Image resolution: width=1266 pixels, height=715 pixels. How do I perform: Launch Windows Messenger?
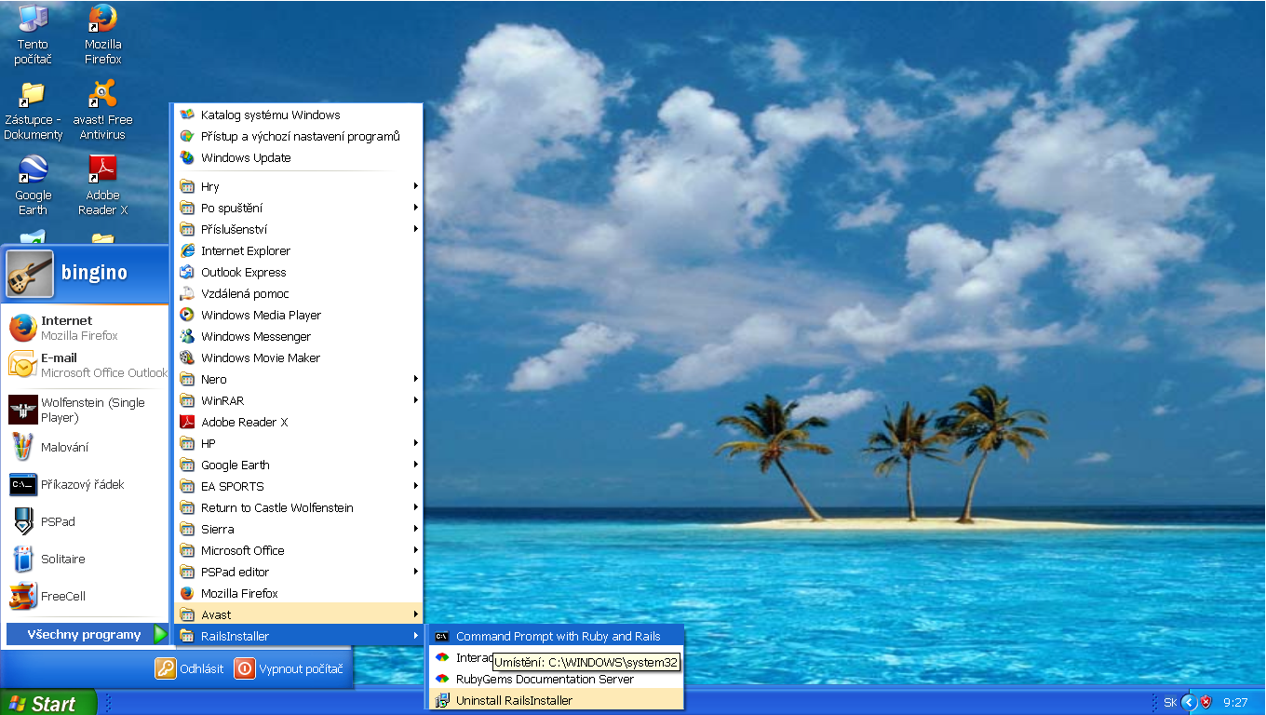(x=299, y=336)
